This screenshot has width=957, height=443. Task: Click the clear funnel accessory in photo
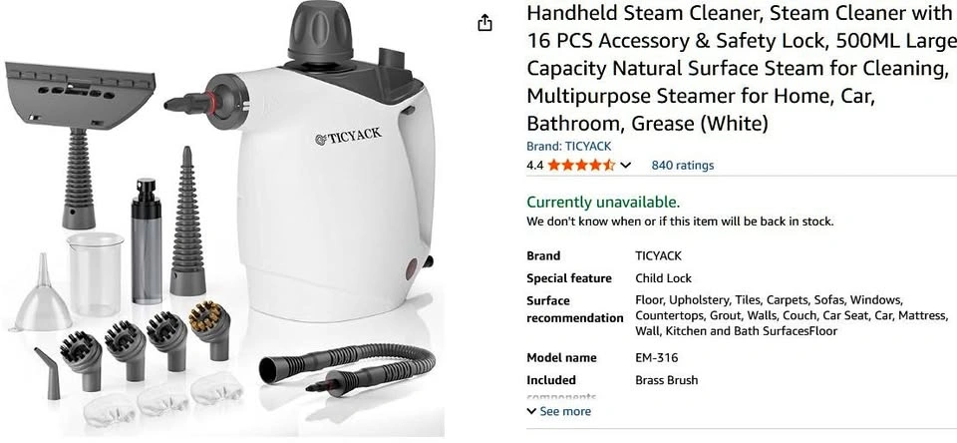pyautogui.click(x=43, y=295)
